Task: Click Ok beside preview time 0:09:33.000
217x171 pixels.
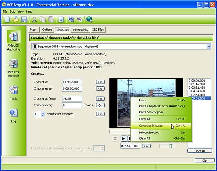Action: click(146, 146)
